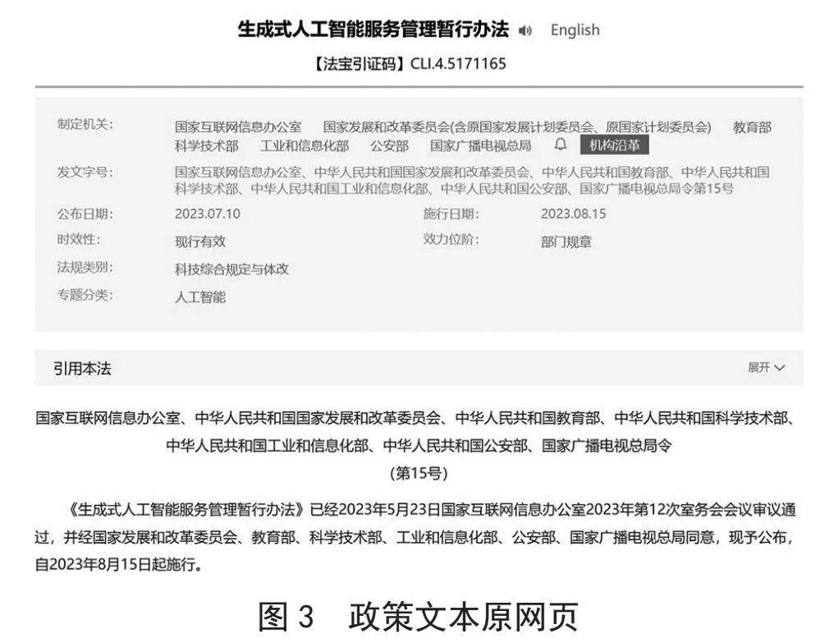Click the document number text ending 令第15号
Screen dimensions: 829x643
(x=472, y=181)
